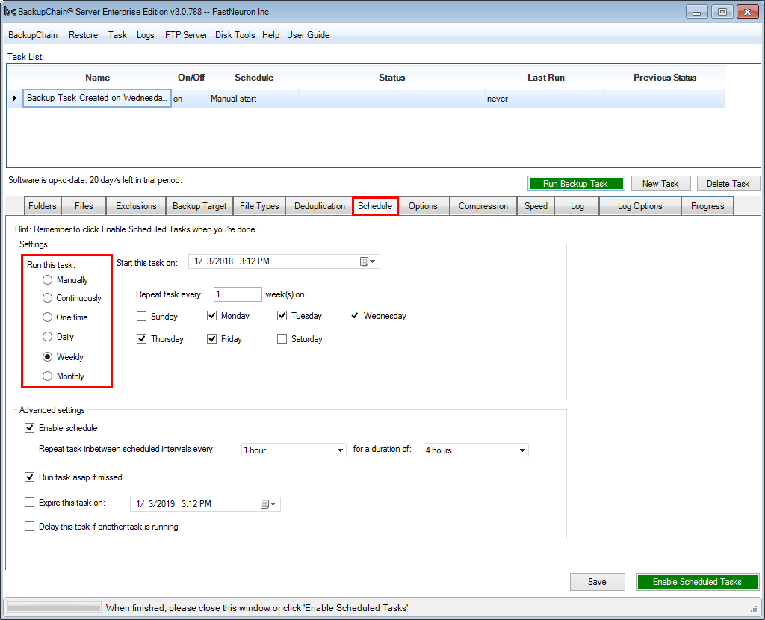The width and height of the screenshot is (765, 620).
Task: Open calendar picker for Expire this task on
Action: point(268,504)
